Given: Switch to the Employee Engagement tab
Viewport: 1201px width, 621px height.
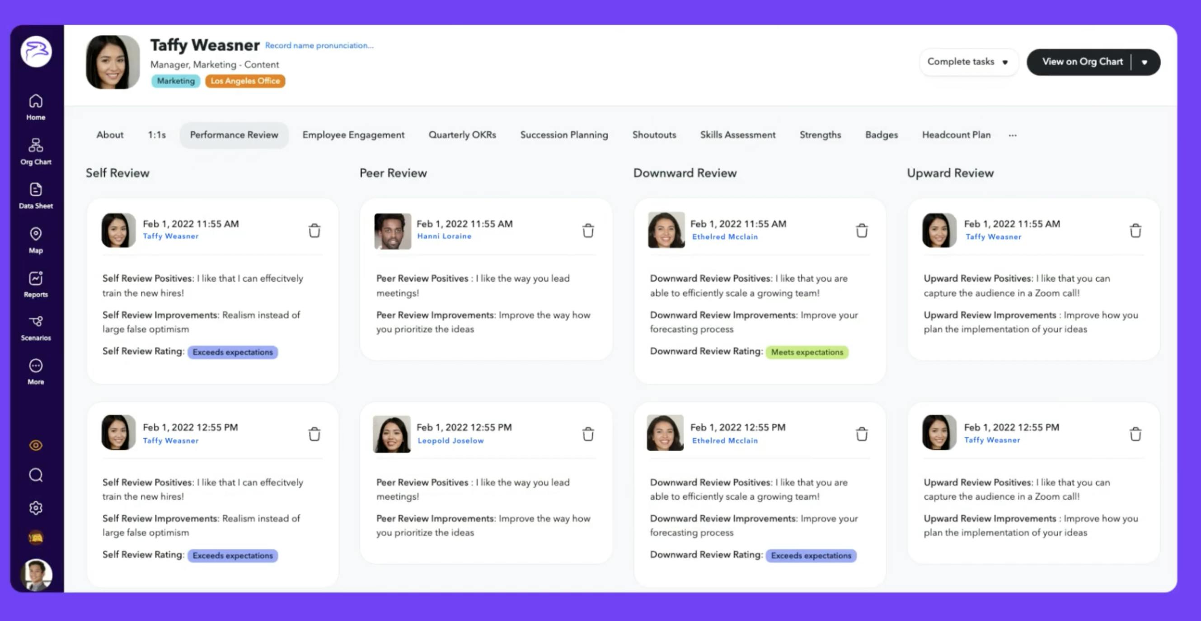Looking at the screenshot, I should pyautogui.click(x=353, y=135).
